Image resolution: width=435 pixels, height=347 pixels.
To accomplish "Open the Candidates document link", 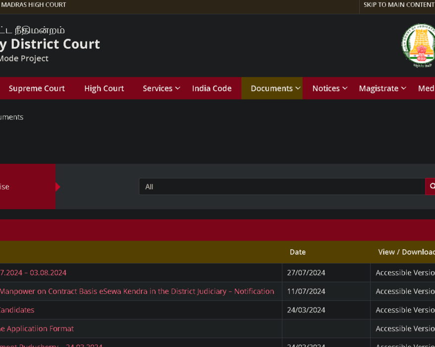I will (x=17, y=310).
